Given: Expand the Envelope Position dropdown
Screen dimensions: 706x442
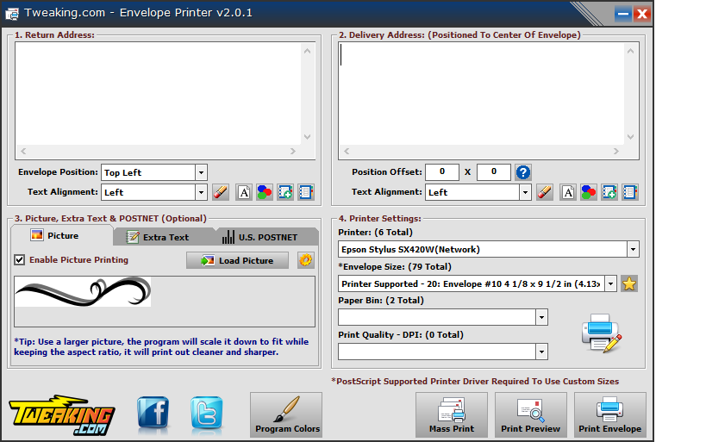Looking at the screenshot, I should 201,172.
